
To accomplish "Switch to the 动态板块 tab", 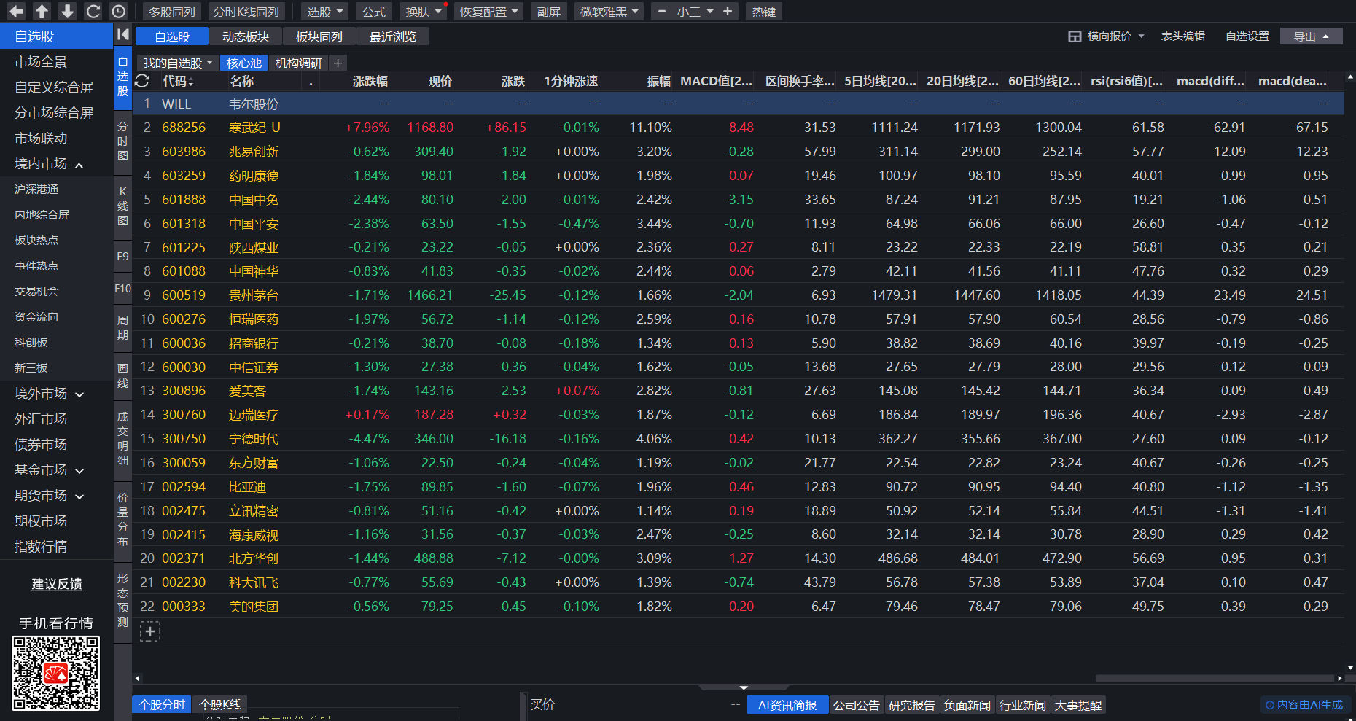I will pyautogui.click(x=246, y=36).
